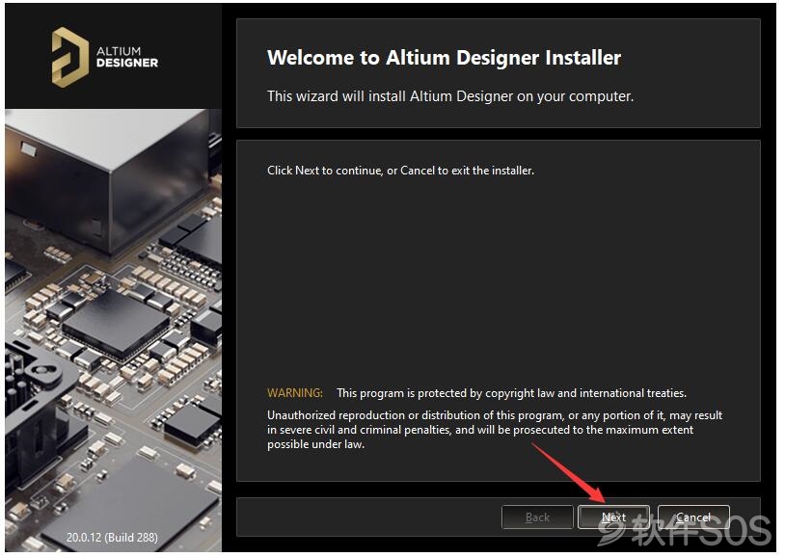Image resolution: width=785 pixels, height=557 pixels.
Task: Click the red arrow annotation
Action: click(569, 472)
